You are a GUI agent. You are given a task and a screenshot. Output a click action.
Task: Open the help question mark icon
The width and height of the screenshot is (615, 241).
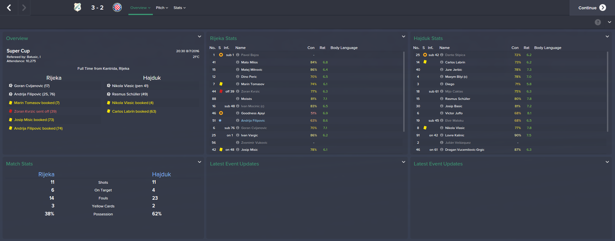598,22
